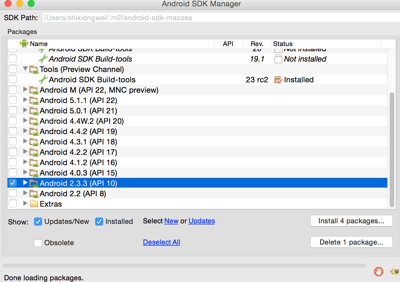Check the Android 2.2 (API 8) checkbox
This screenshot has width=400, height=282.
[13, 193]
